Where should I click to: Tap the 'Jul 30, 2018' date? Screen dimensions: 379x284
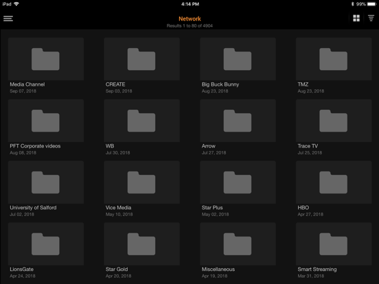[117, 152]
